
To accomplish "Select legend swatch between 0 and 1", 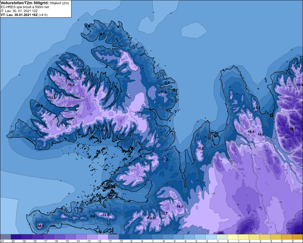I will pos(233,237).
